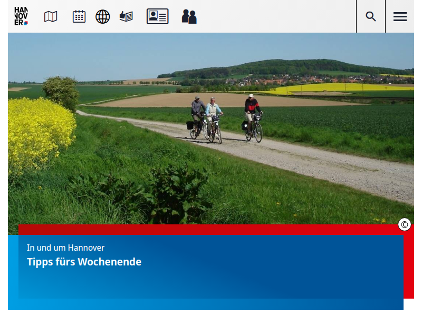Open search with the magnifier icon

pyautogui.click(x=371, y=16)
